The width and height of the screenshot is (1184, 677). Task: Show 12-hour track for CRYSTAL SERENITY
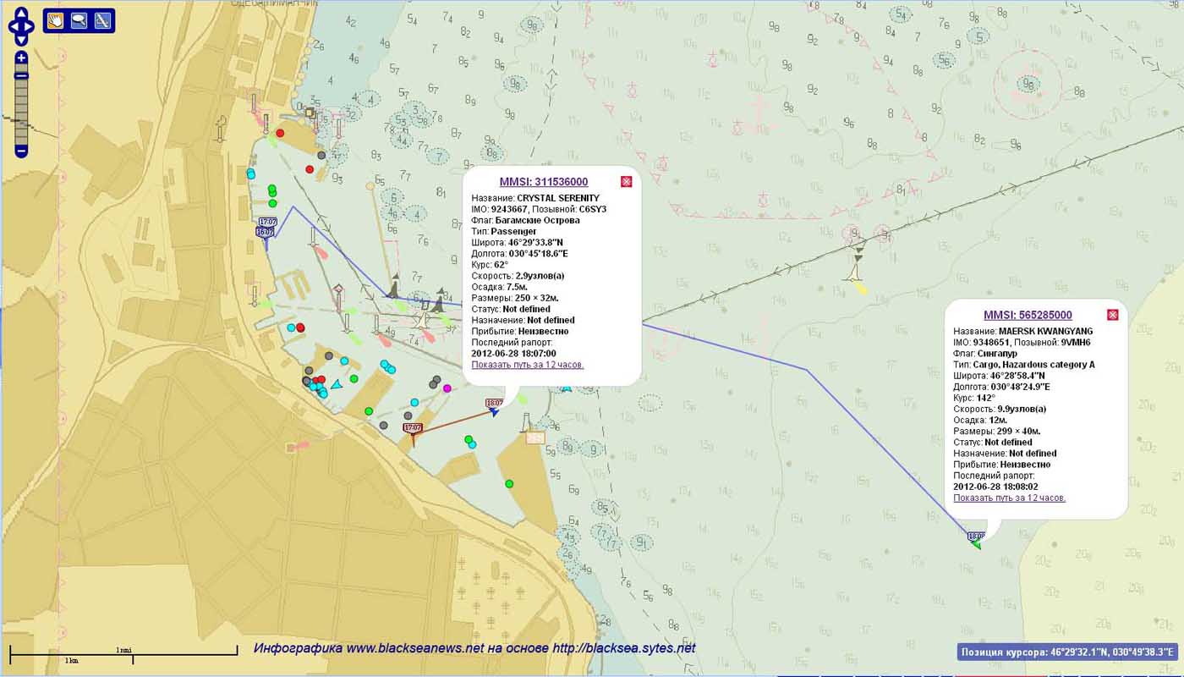click(528, 365)
